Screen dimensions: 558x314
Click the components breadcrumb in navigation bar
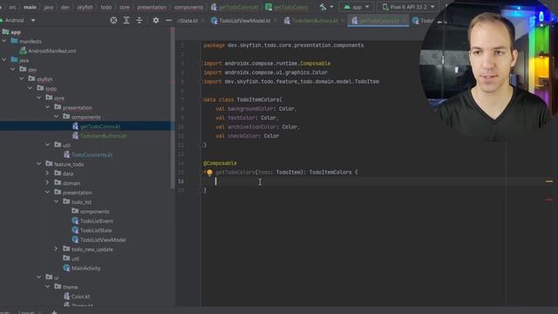188,7
